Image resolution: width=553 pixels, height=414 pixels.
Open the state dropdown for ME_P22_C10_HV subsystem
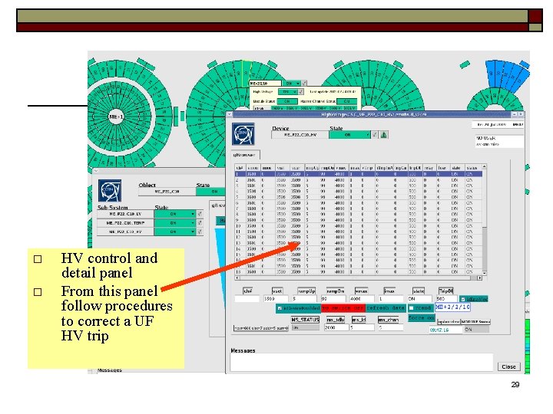(x=175, y=232)
